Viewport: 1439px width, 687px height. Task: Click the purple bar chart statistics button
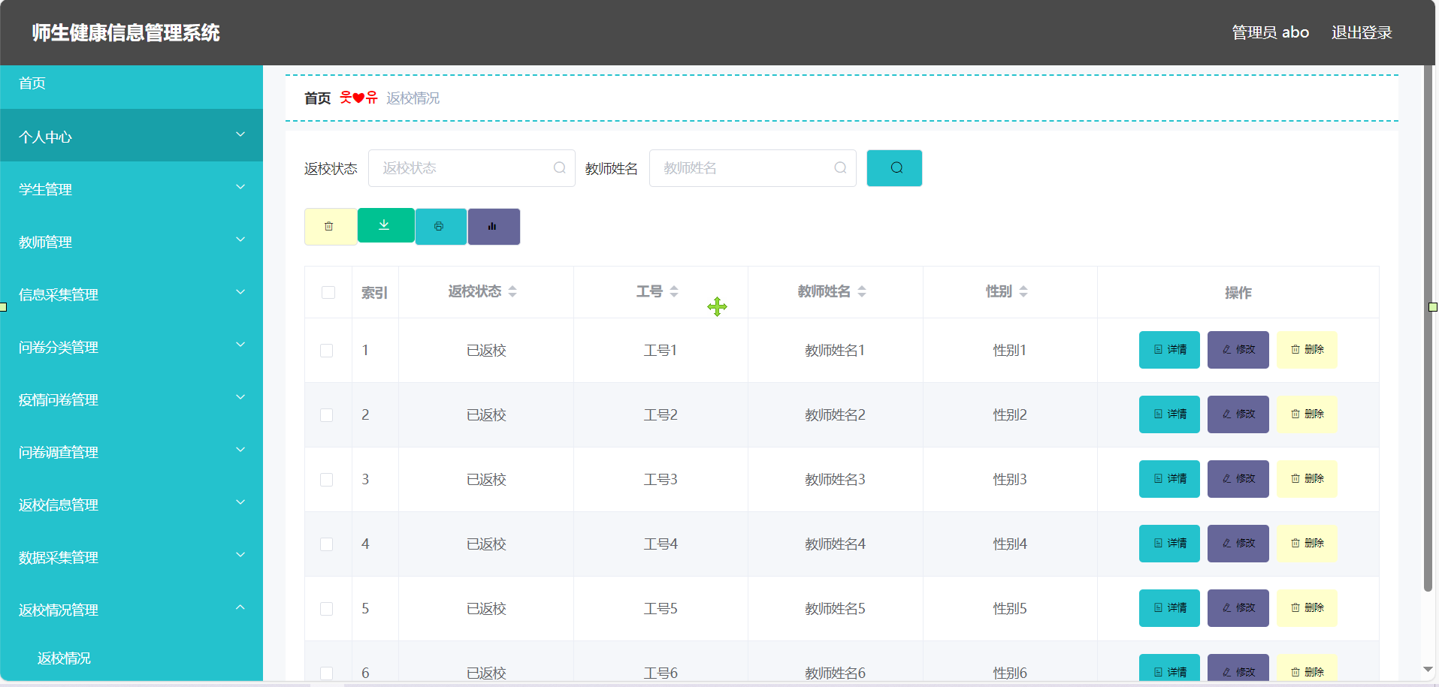coord(494,227)
